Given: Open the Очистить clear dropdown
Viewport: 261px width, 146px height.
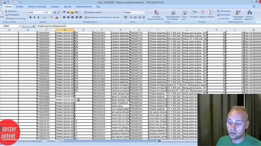Looking at the screenshot, I should 230,19.
